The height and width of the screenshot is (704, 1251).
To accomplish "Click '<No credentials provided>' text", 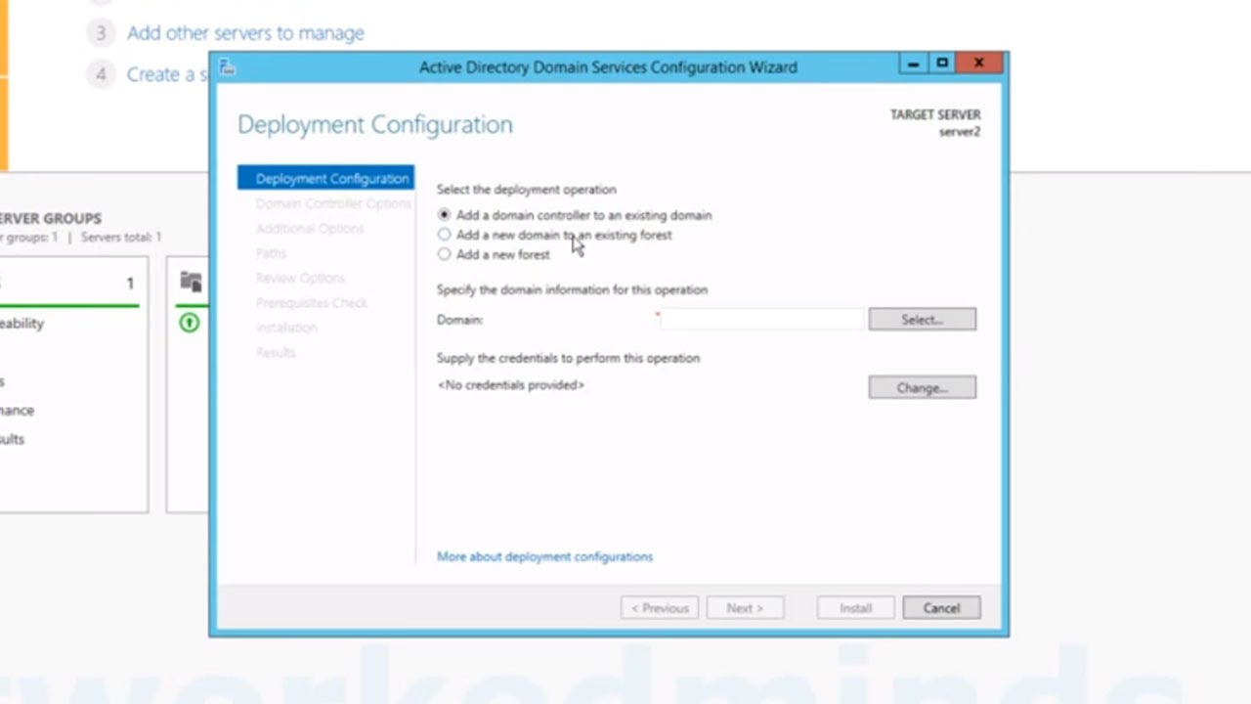I will tap(510, 385).
